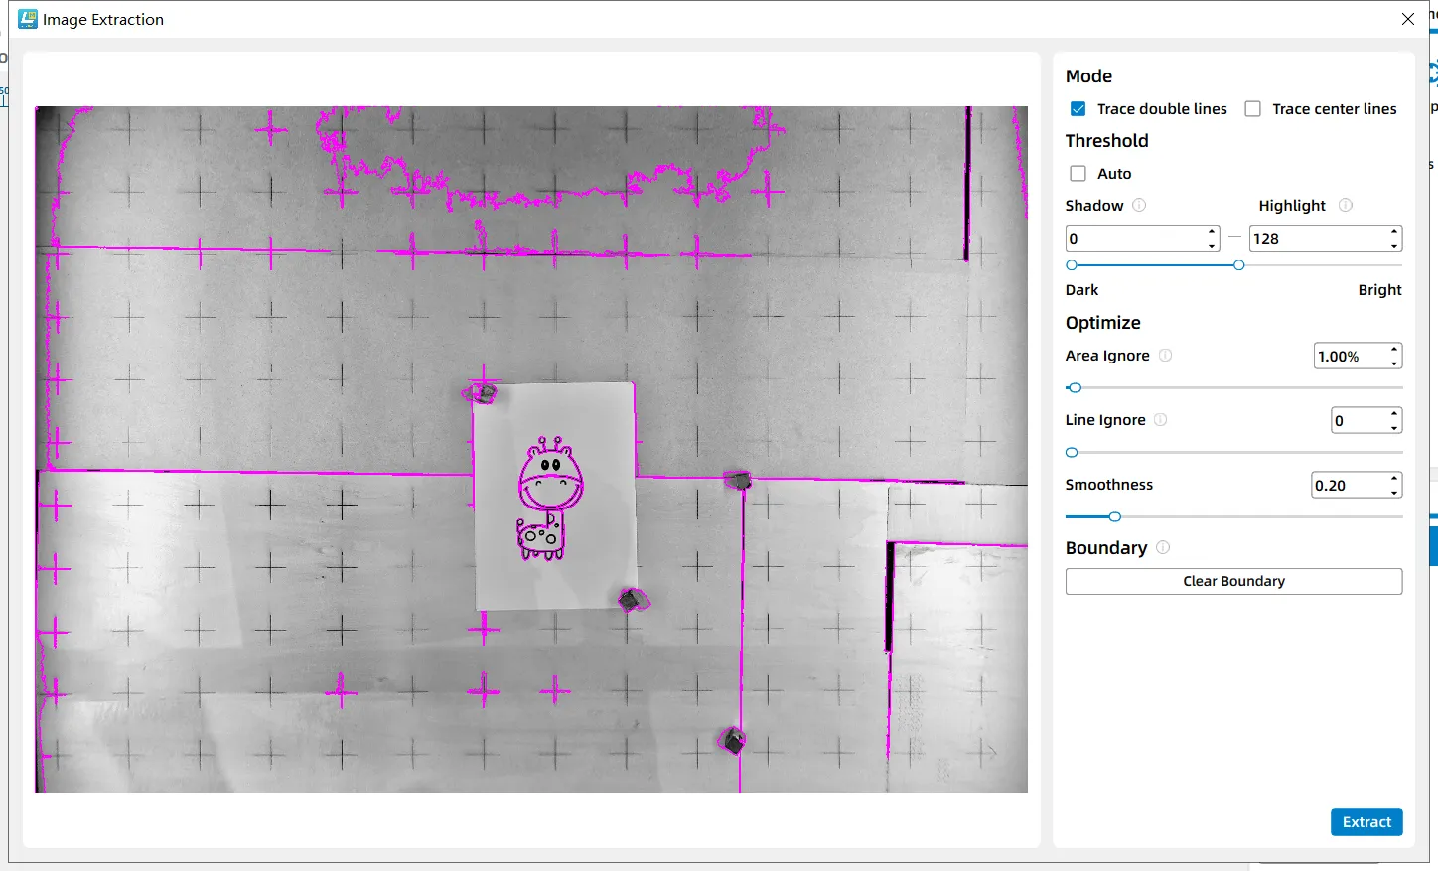The width and height of the screenshot is (1438, 871).
Task: Click the Line Ignore info icon
Action: [x=1160, y=419]
